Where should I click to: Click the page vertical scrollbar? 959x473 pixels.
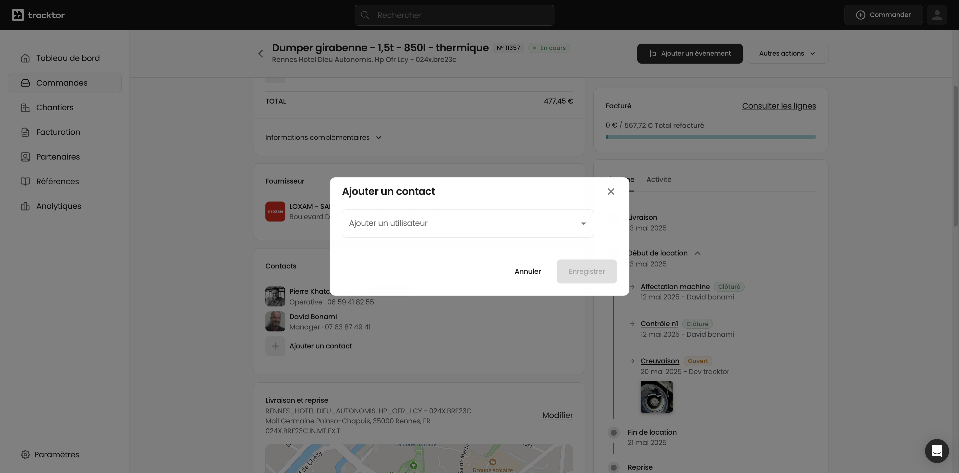(x=955, y=156)
